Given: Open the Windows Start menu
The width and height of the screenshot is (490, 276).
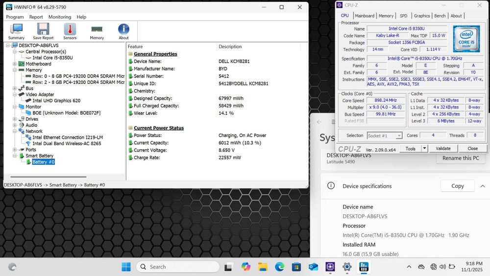Looking at the screenshot, I should point(126,267).
